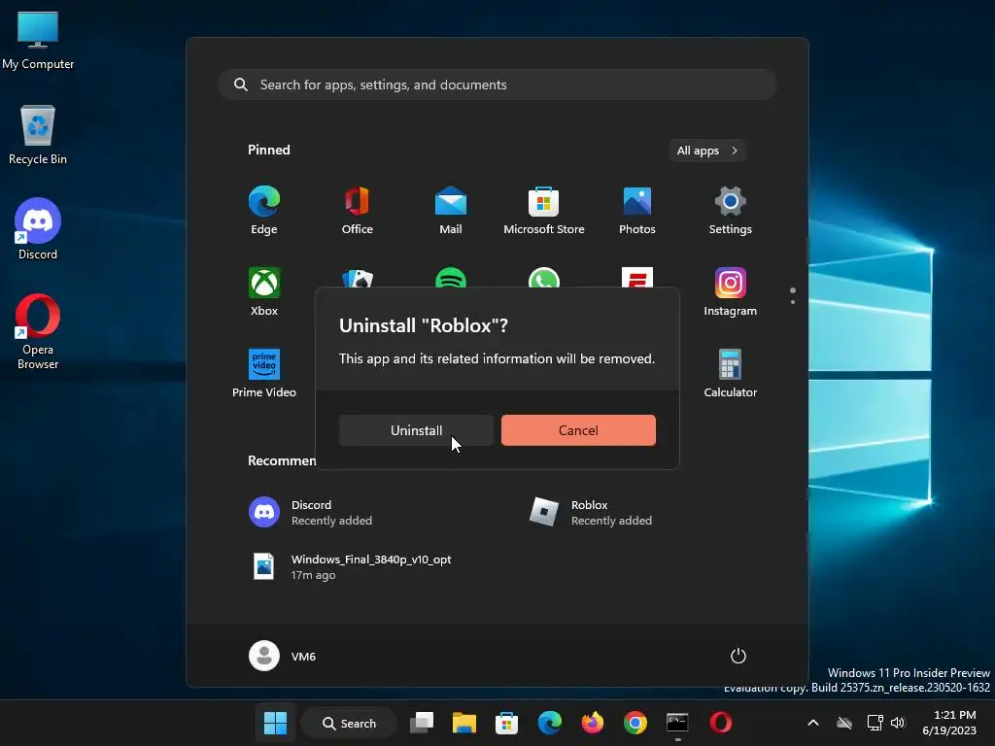Open VM6 user account menu
Screen dimensions: 995x746
(283, 656)
